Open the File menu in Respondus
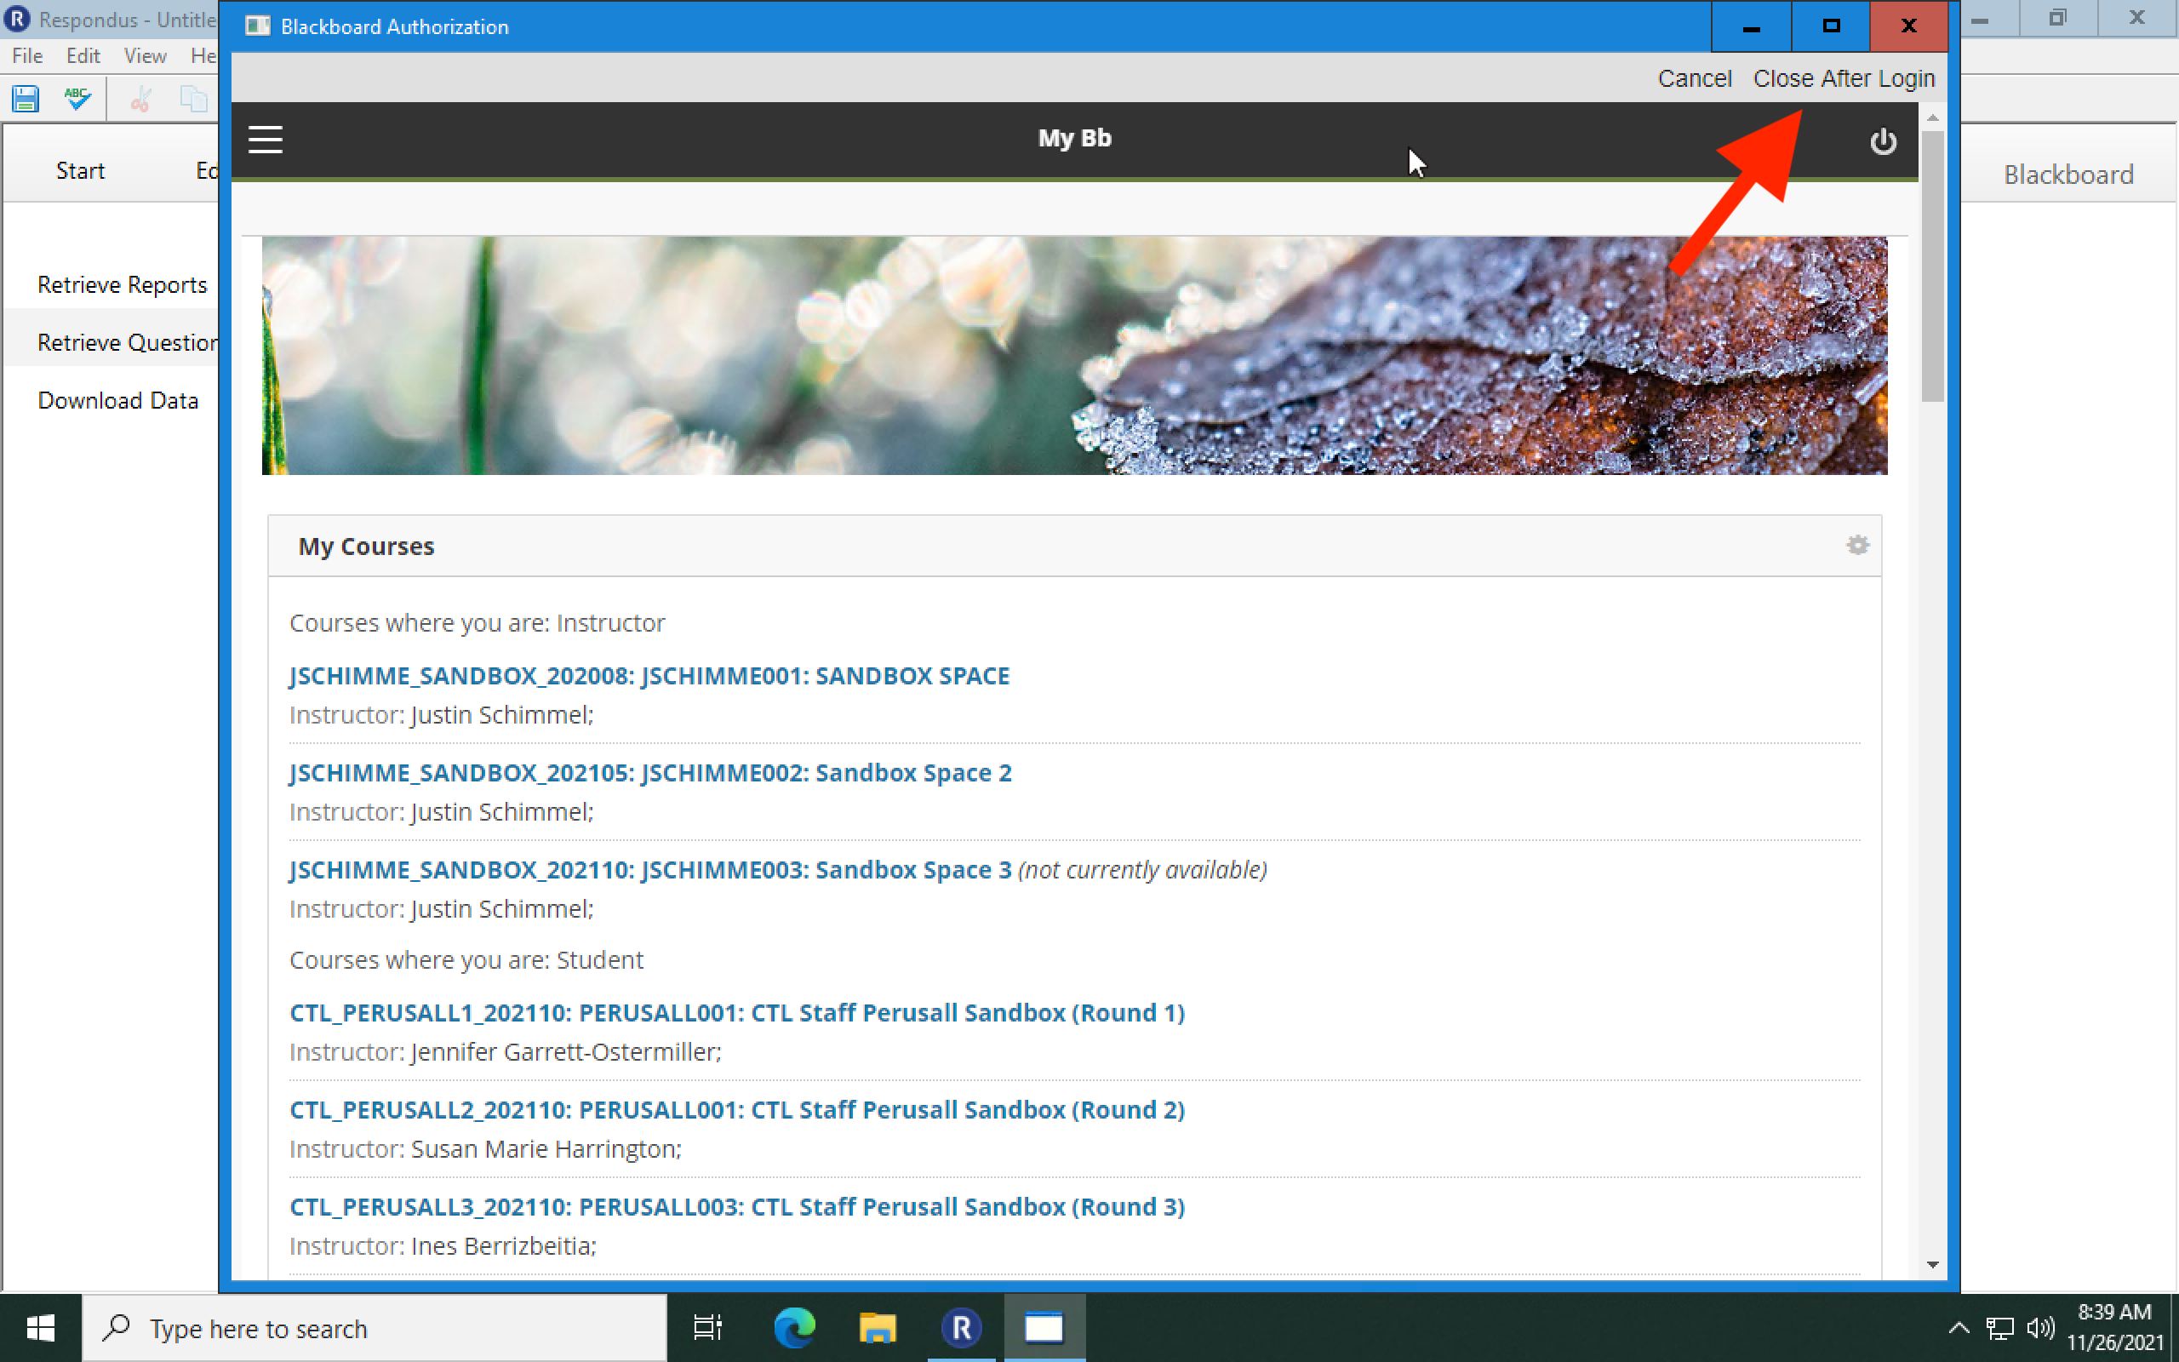 pos(27,56)
